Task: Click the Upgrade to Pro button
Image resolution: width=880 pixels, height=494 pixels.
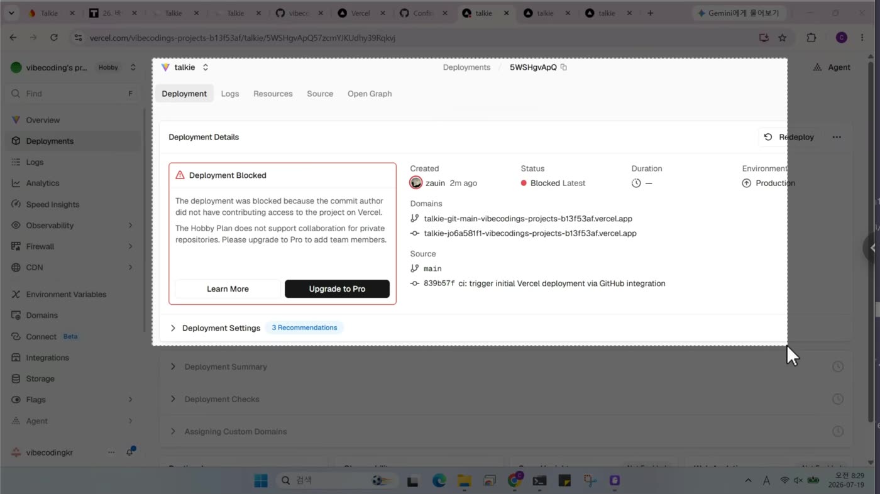Action: 337,289
